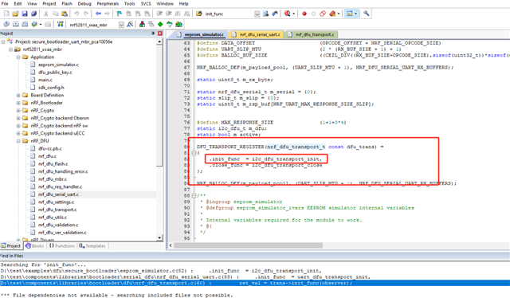Kill all breakpoints with the toolbar icon
This screenshot has width=510, height=298.
332,14
